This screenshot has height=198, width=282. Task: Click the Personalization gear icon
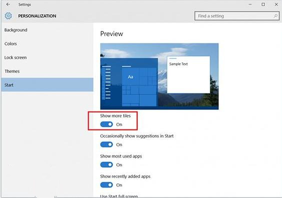point(8,16)
